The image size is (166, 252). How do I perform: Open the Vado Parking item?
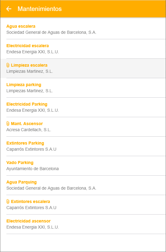click(x=83, y=166)
